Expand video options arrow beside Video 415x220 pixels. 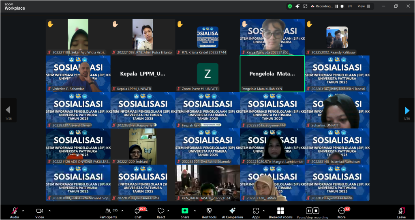(49, 211)
